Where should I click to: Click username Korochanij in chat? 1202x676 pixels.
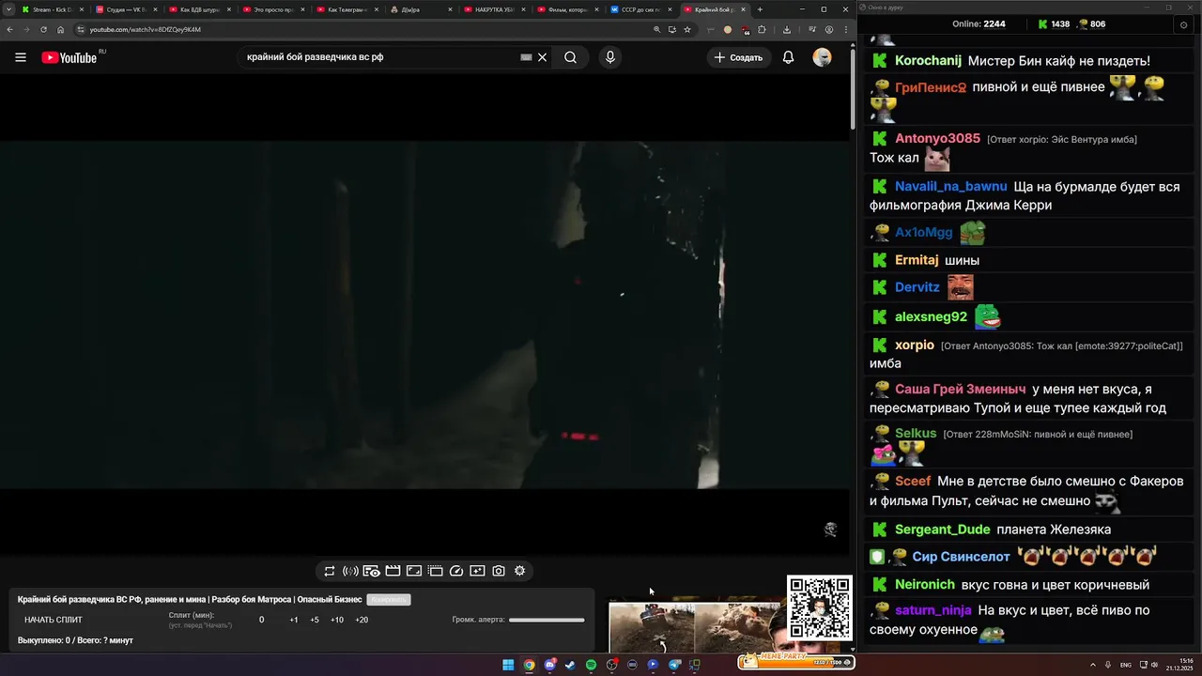tap(928, 61)
